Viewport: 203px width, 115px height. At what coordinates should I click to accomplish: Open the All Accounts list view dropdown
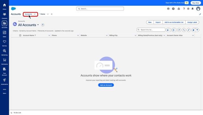coord(38,25)
